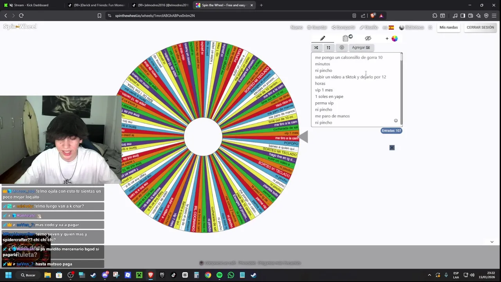This screenshot has width=501, height=282.
Task: Open a new browser tab
Action: (x=261, y=5)
